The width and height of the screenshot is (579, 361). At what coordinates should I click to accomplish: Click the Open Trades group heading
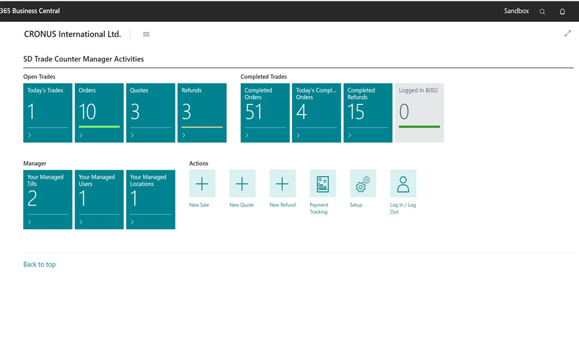click(39, 77)
